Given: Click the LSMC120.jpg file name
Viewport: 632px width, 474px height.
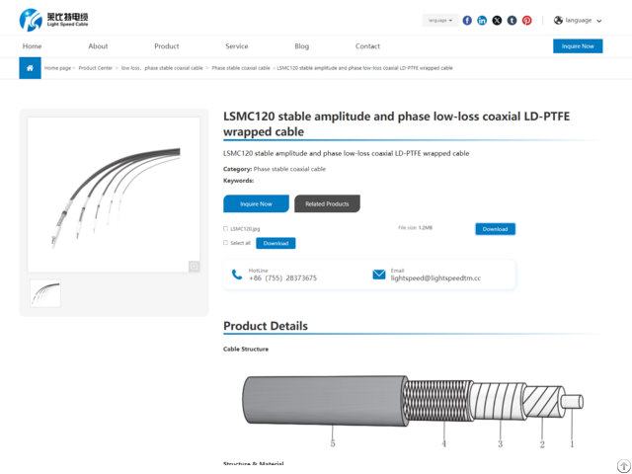Looking at the screenshot, I should pyautogui.click(x=245, y=229).
